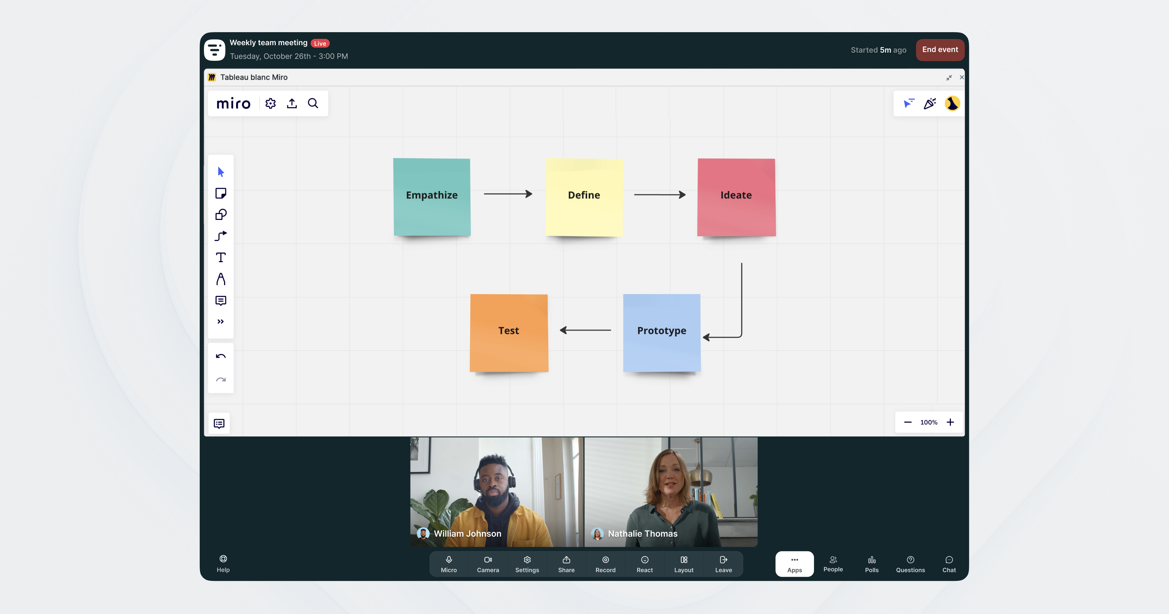1169x614 pixels.
Task: Activate the Text tool
Action: [x=220, y=258]
